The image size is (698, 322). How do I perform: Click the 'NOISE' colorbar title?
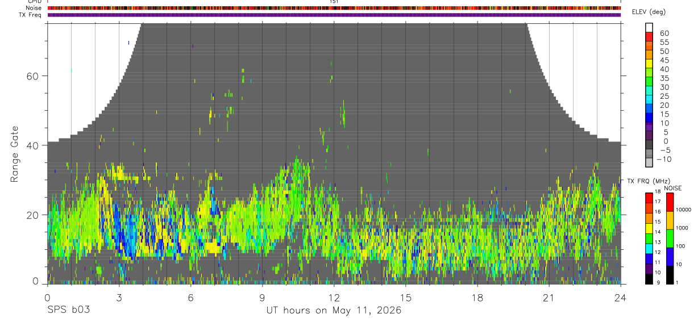pos(673,188)
